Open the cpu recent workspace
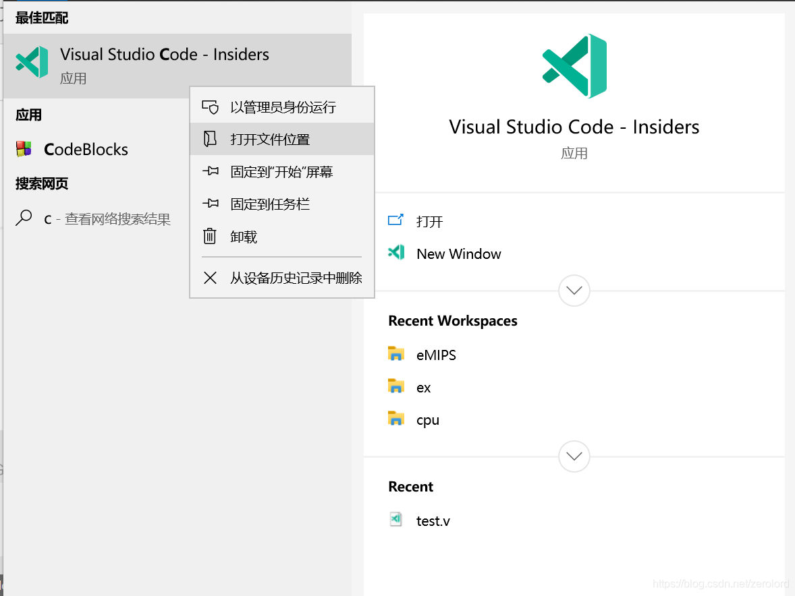This screenshot has height=596, width=795. [428, 420]
